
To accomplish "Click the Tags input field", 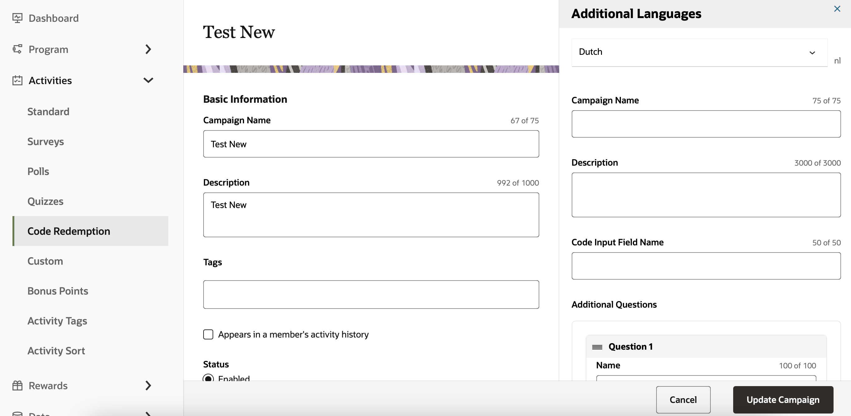I will point(371,294).
